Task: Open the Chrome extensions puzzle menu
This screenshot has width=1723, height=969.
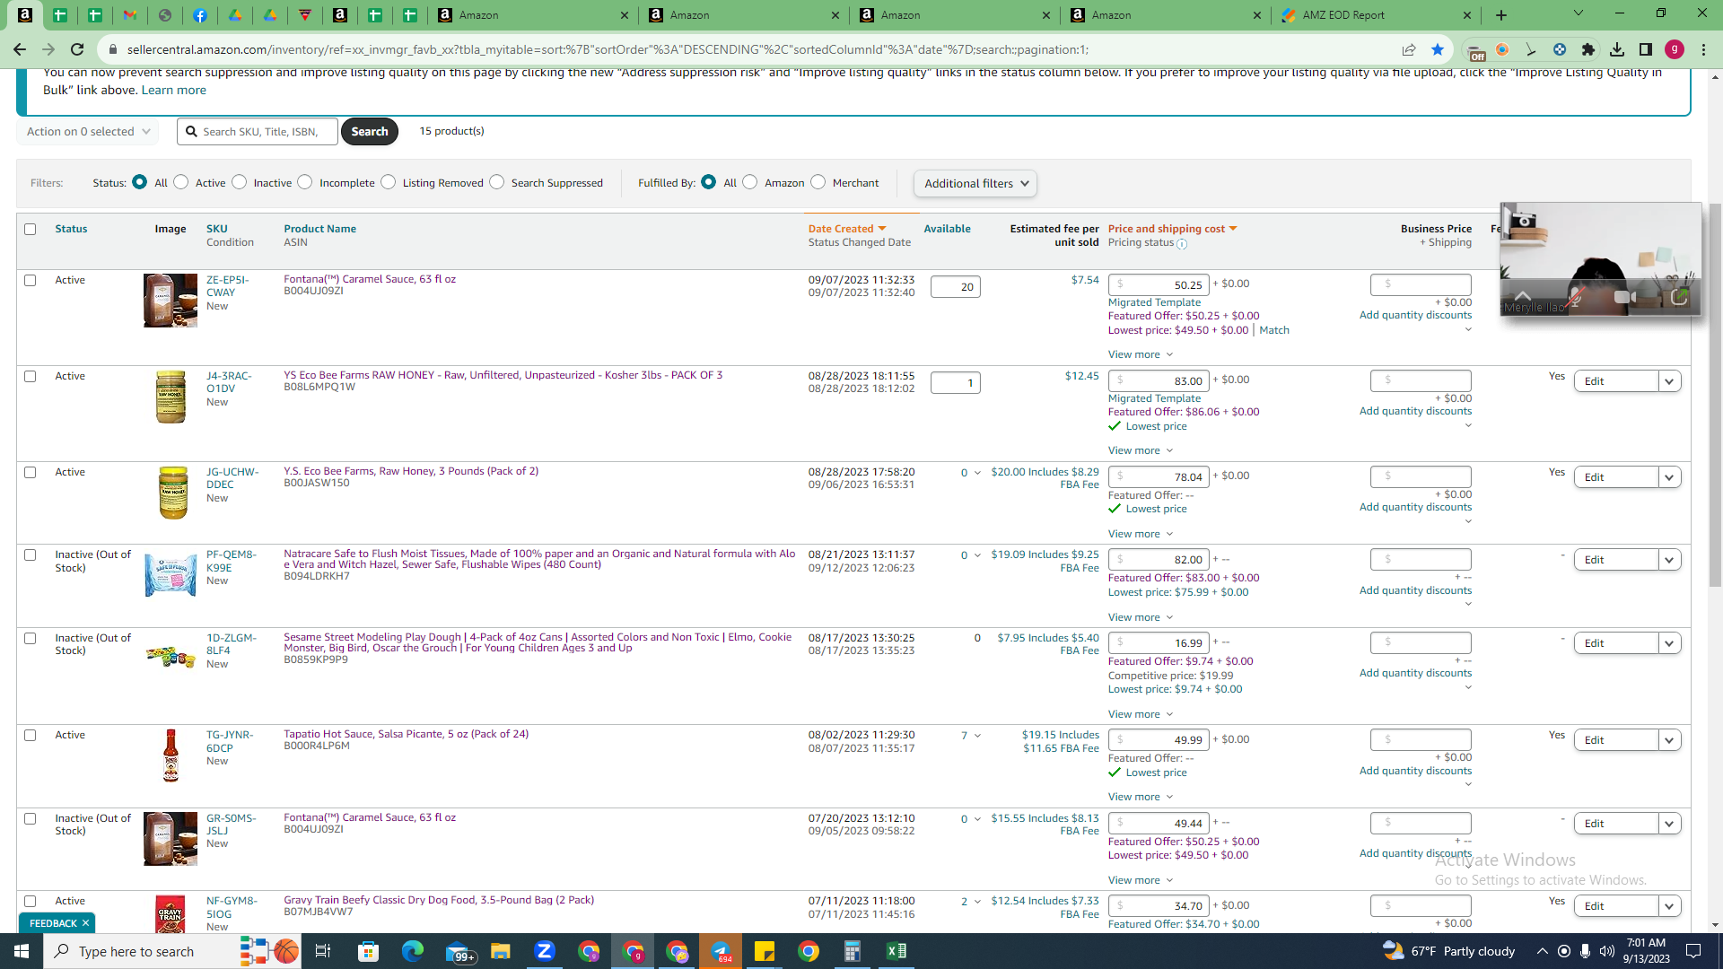Action: click(x=1588, y=49)
